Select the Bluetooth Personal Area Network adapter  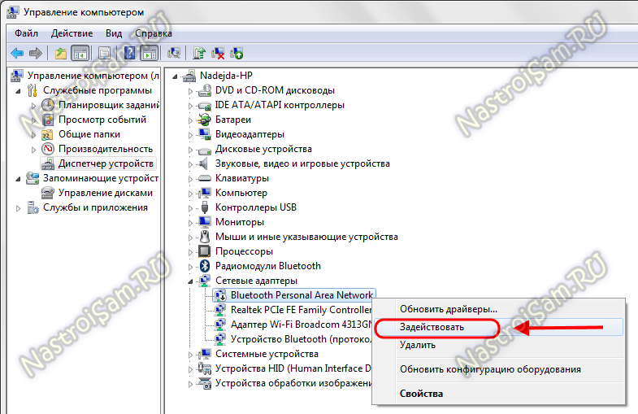point(302,295)
